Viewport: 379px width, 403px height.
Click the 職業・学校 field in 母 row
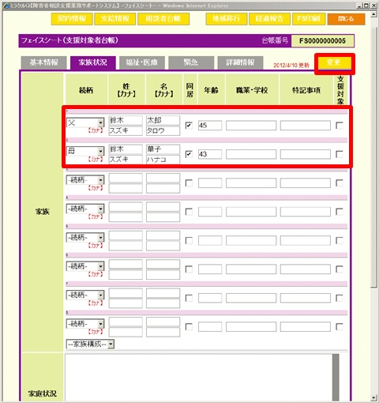click(251, 154)
